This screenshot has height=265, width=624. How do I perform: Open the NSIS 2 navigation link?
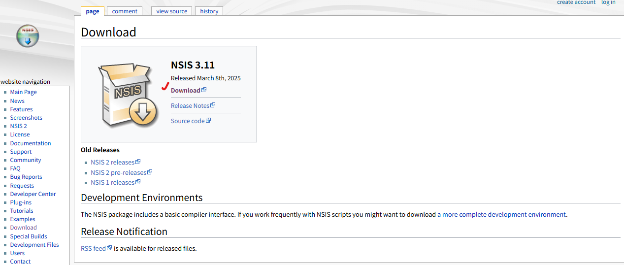click(x=19, y=126)
